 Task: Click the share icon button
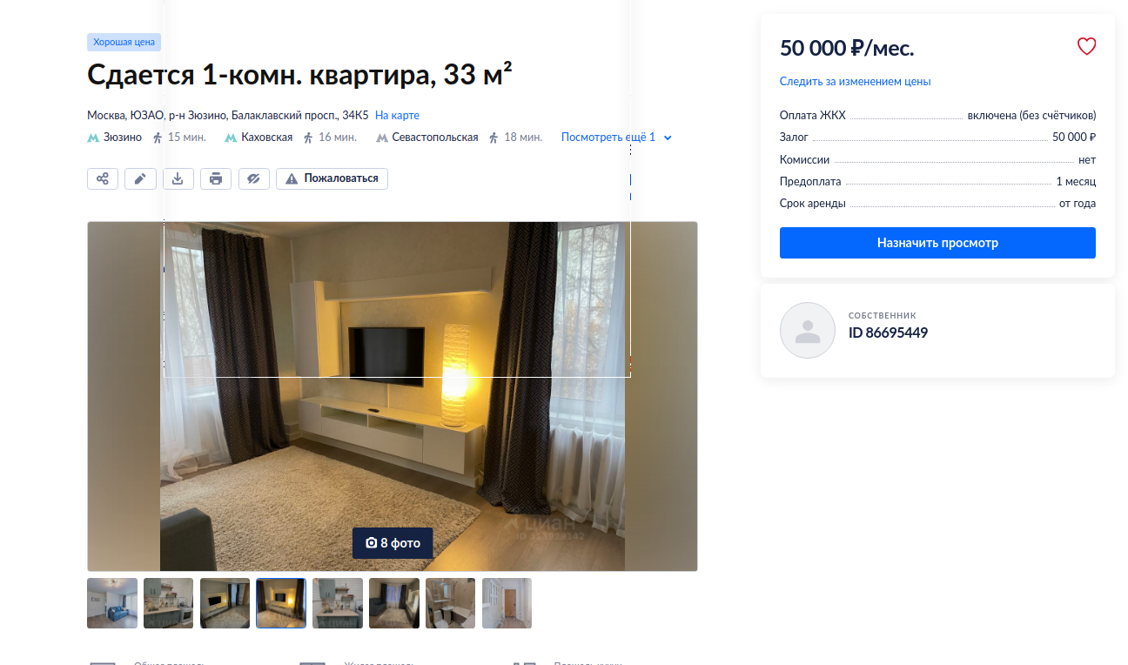point(103,178)
